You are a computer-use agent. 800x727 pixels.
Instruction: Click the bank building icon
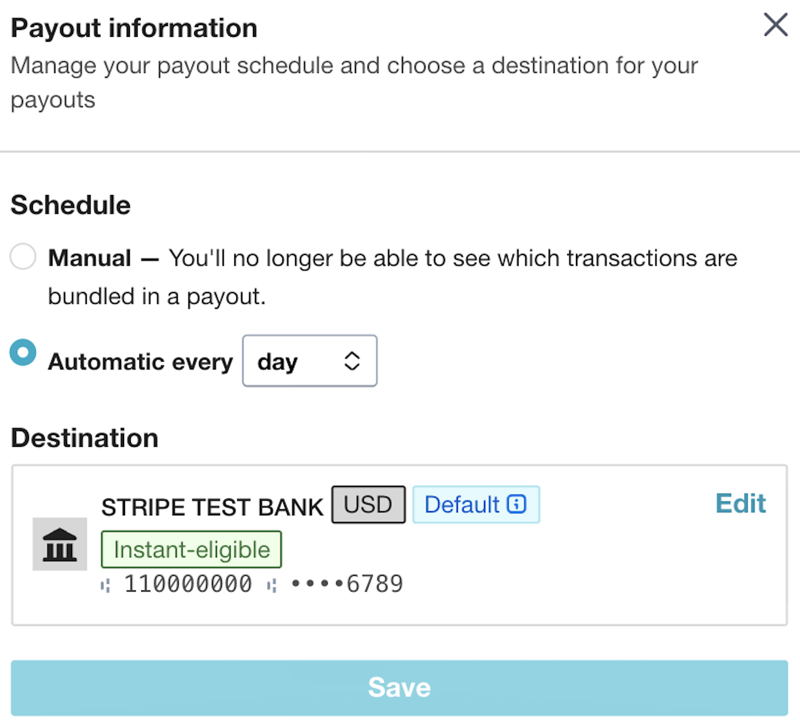click(60, 544)
